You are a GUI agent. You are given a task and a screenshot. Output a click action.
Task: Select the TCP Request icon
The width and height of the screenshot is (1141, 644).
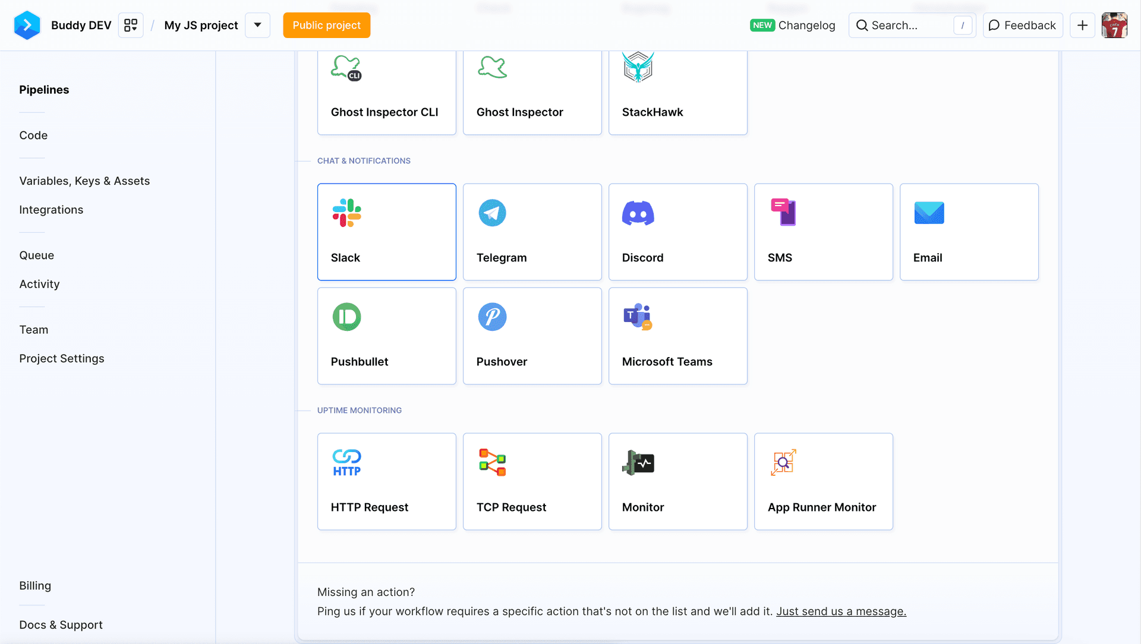coord(491,462)
